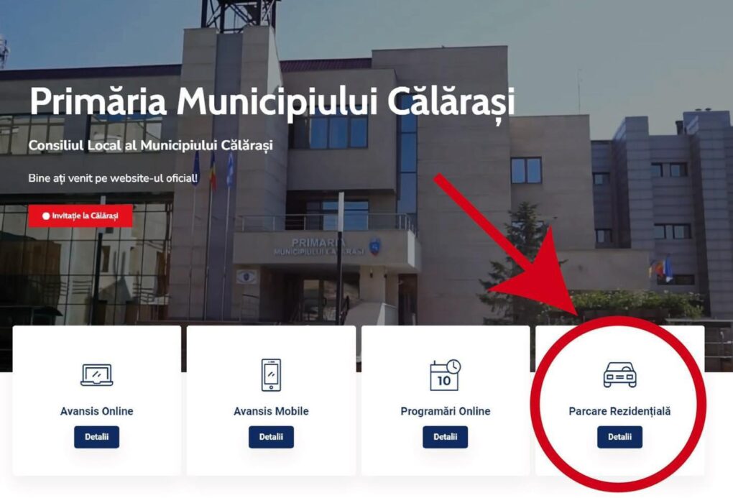The height and width of the screenshot is (498, 733).
Task: Click the Bine ați venit welcome text
Action: pyautogui.click(x=113, y=178)
